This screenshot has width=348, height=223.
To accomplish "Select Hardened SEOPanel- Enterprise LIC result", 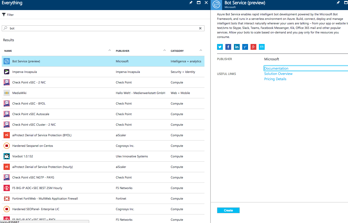I will (103, 209).
